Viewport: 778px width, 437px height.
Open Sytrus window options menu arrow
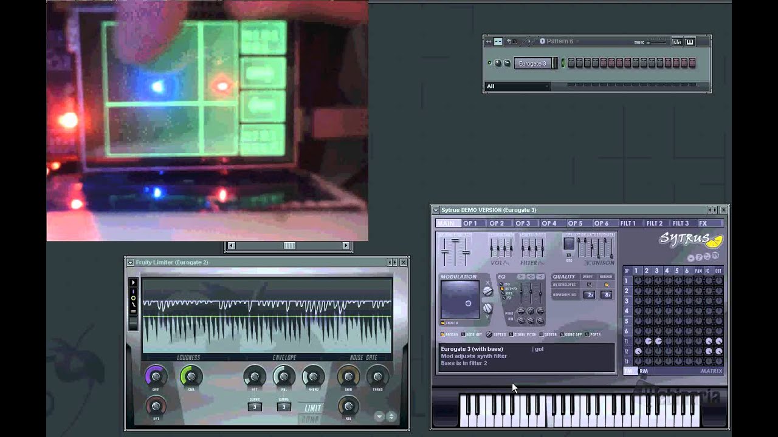[436, 210]
